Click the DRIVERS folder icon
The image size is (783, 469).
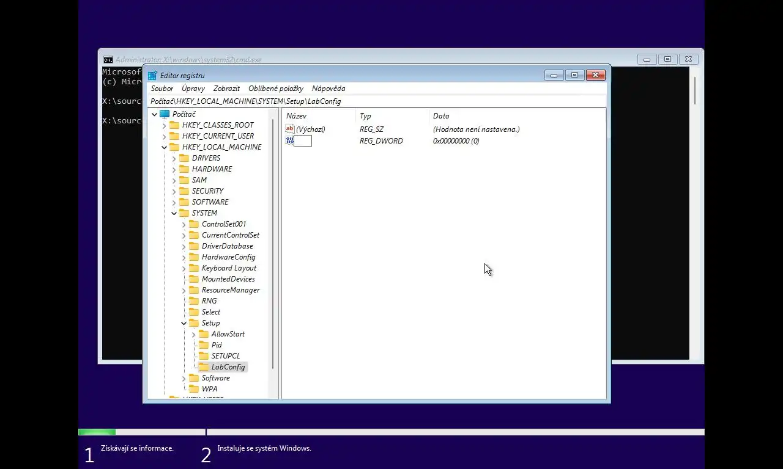[x=184, y=158]
